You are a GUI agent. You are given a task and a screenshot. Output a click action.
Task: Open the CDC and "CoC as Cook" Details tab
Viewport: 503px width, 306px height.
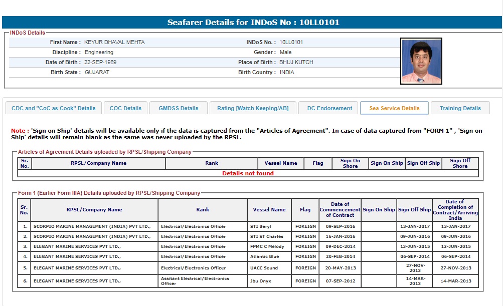(x=54, y=108)
